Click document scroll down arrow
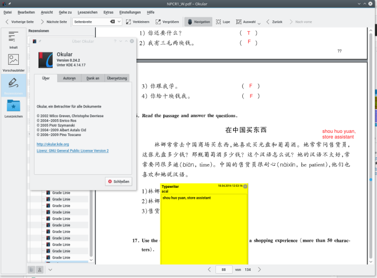The height and width of the screenshot is (278, 377). tap(371, 262)
